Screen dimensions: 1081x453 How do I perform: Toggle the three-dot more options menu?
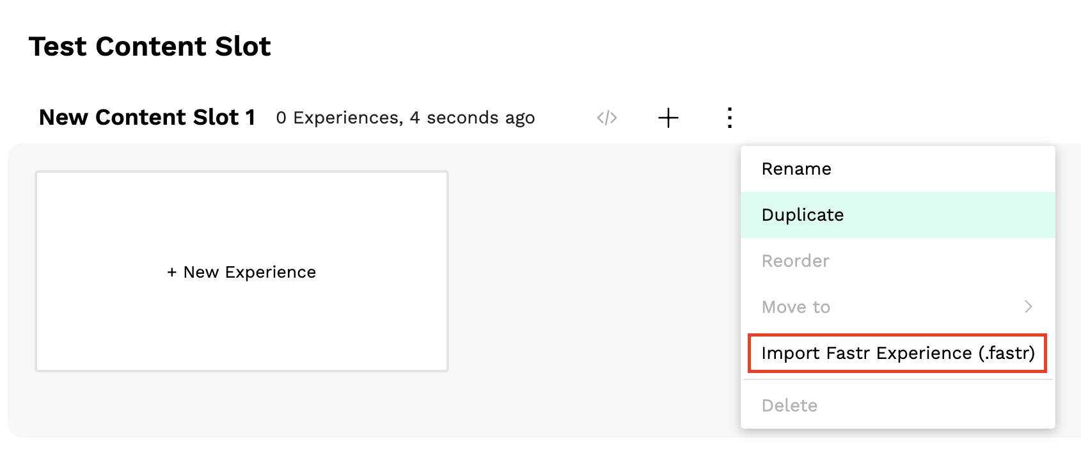(729, 118)
